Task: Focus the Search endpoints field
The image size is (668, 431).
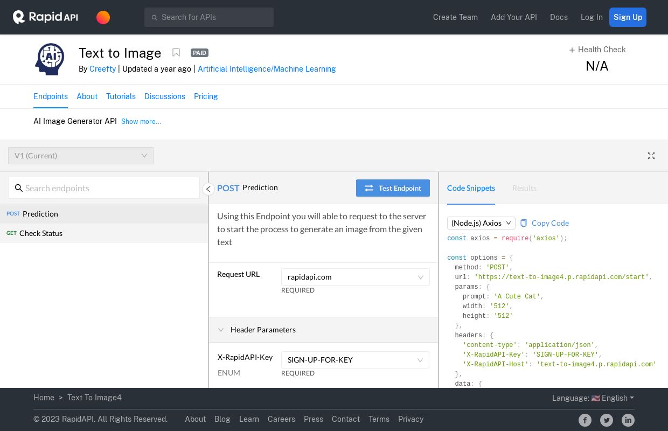Action: coord(104,188)
